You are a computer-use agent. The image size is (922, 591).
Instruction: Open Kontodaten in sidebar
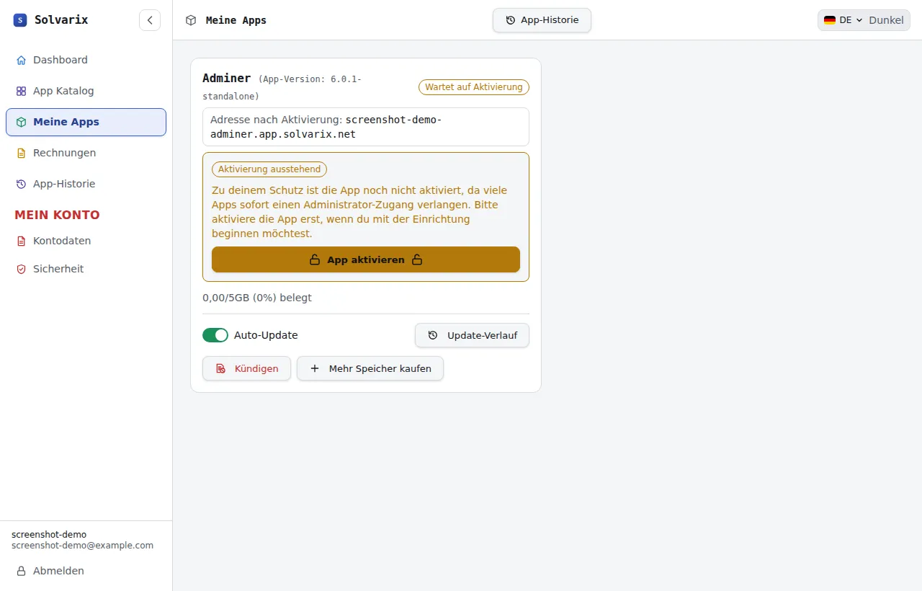[86, 241]
